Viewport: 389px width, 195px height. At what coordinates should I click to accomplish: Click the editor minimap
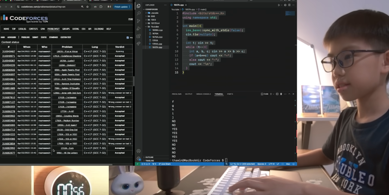(290, 13)
